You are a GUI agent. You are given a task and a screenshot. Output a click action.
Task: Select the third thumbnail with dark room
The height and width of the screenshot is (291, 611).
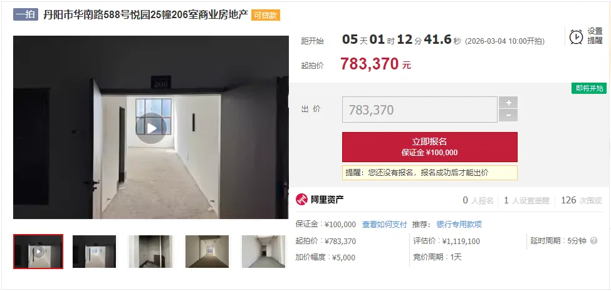150,252
